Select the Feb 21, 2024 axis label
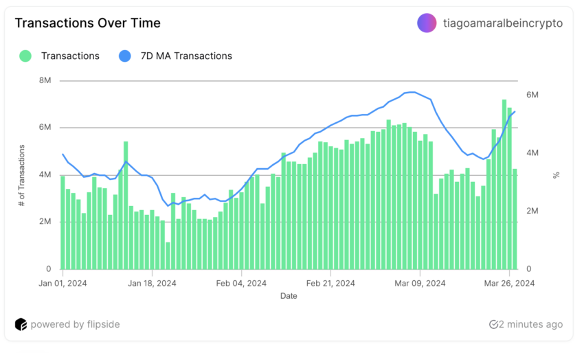 tap(330, 284)
